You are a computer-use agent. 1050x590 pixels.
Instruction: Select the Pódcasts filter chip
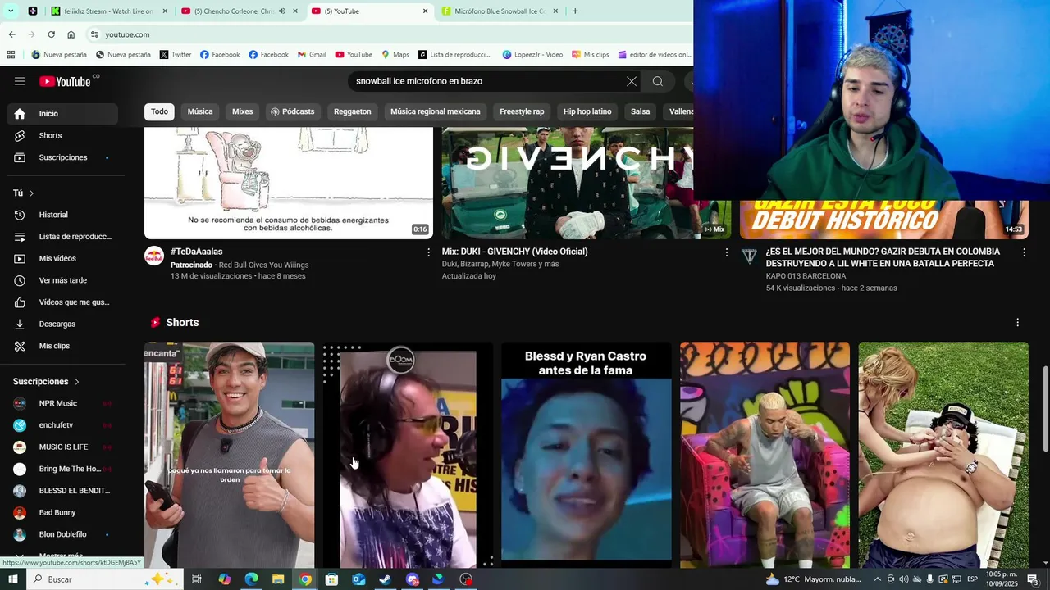click(x=293, y=111)
